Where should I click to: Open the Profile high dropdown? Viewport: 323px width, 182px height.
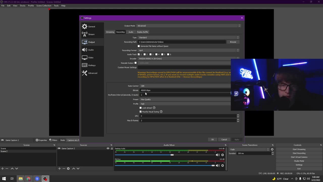[185, 104]
